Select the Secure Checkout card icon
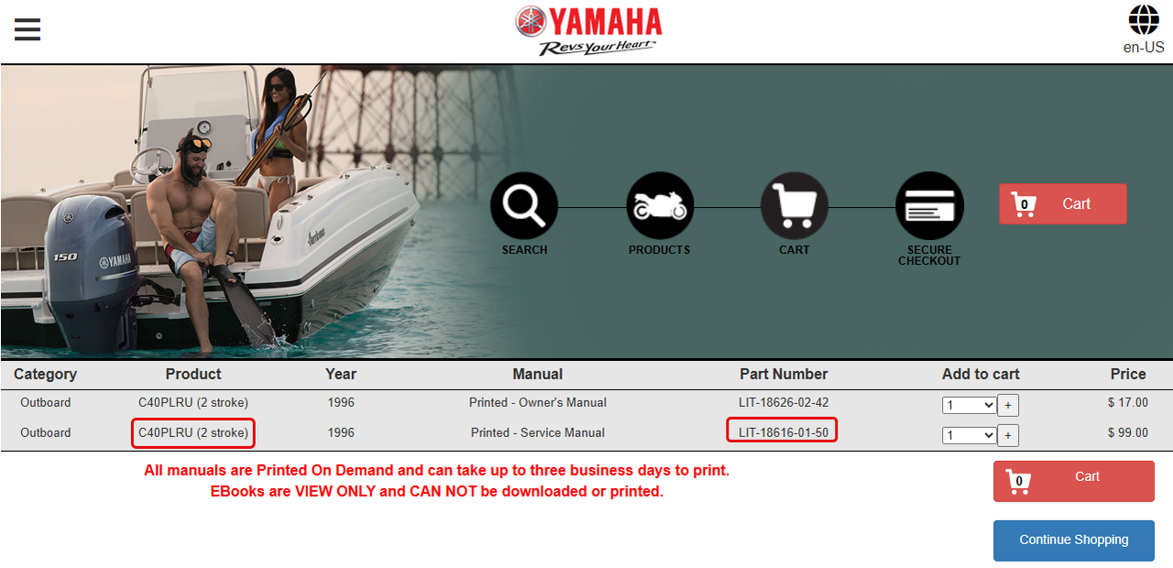Image resolution: width=1173 pixels, height=568 pixels. tap(929, 205)
